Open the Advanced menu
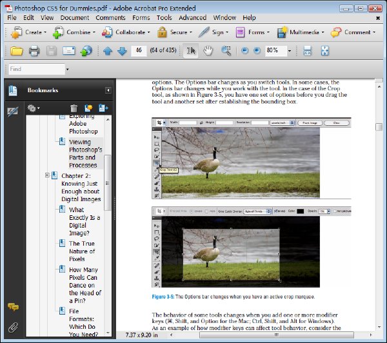 coord(193,18)
